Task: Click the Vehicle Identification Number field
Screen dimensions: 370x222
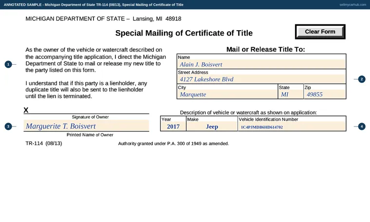Action: pyautogui.click(x=292, y=127)
